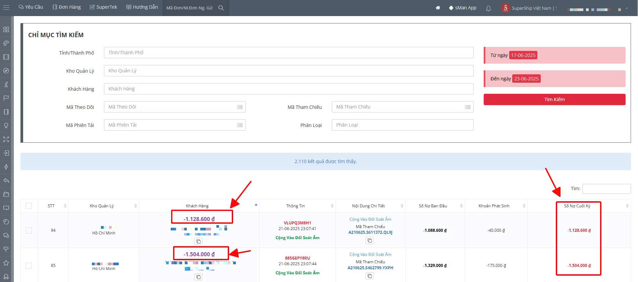Open the Phân Loại dropdown field
This screenshot has height=282, width=638.
pos(403,125)
